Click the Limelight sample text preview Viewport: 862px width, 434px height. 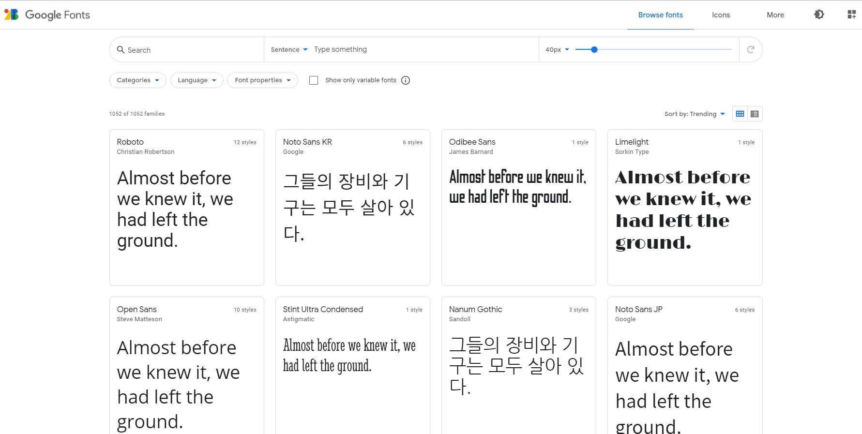[683, 210]
